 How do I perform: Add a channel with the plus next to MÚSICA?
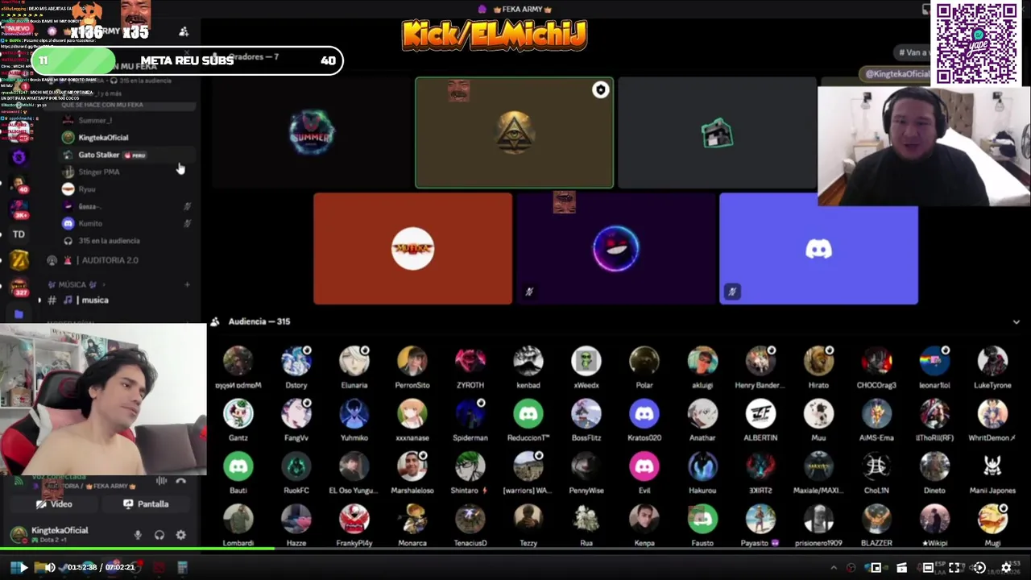187,284
